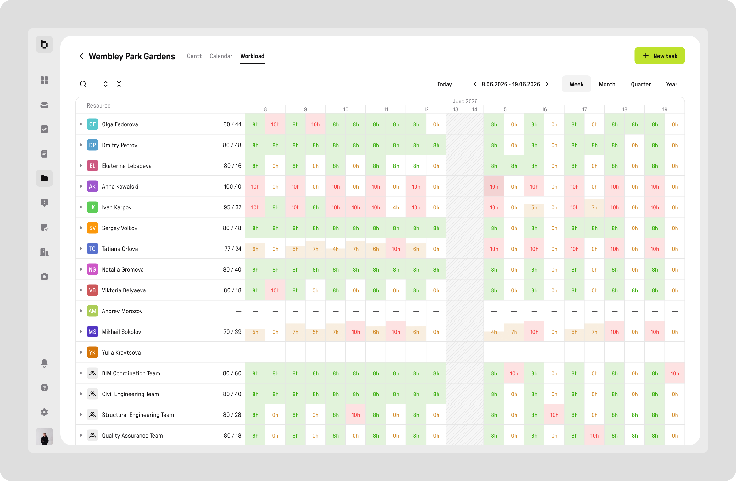Click the search magnifier icon above Resource
This screenshot has height=481, width=736.
pos(83,84)
